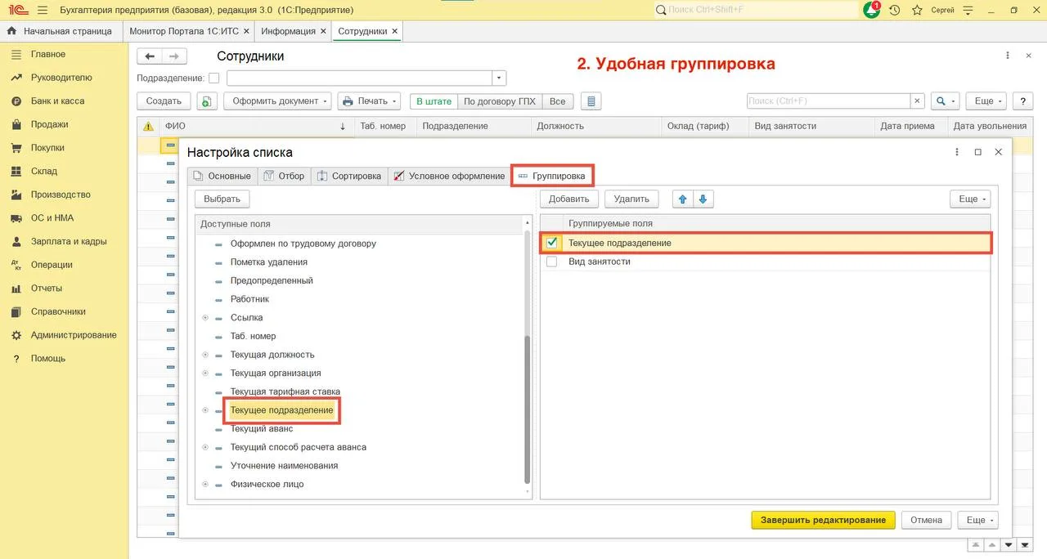The height and width of the screenshot is (559, 1047).
Task: Toggle Подразделение filter checkbox
Action: tap(214, 78)
